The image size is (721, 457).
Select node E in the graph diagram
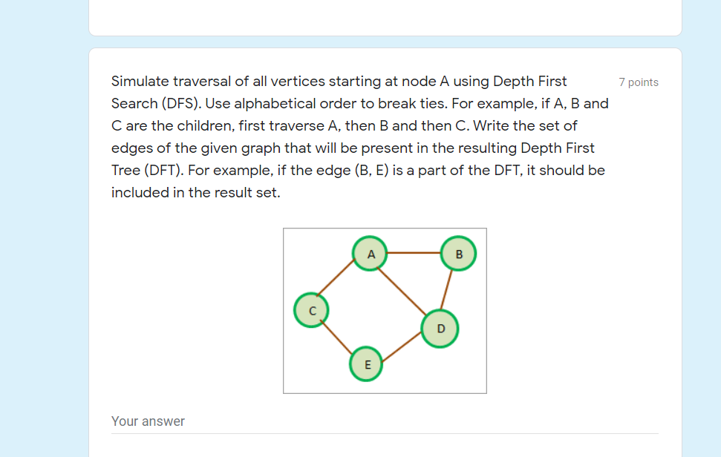(x=366, y=364)
